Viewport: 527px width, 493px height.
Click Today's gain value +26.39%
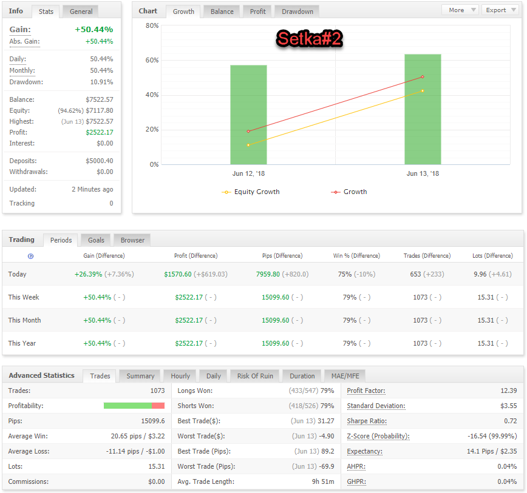tap(88, 274)
